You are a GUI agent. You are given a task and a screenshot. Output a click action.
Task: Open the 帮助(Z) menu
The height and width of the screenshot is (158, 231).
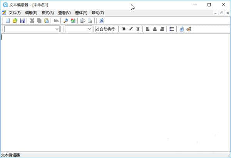click(x=98, y=13)
